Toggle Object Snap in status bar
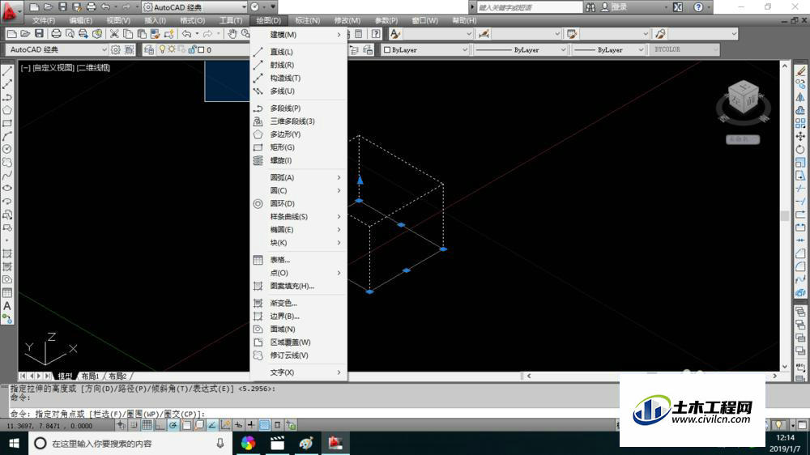Screen dimensions: 810x455 186,426
